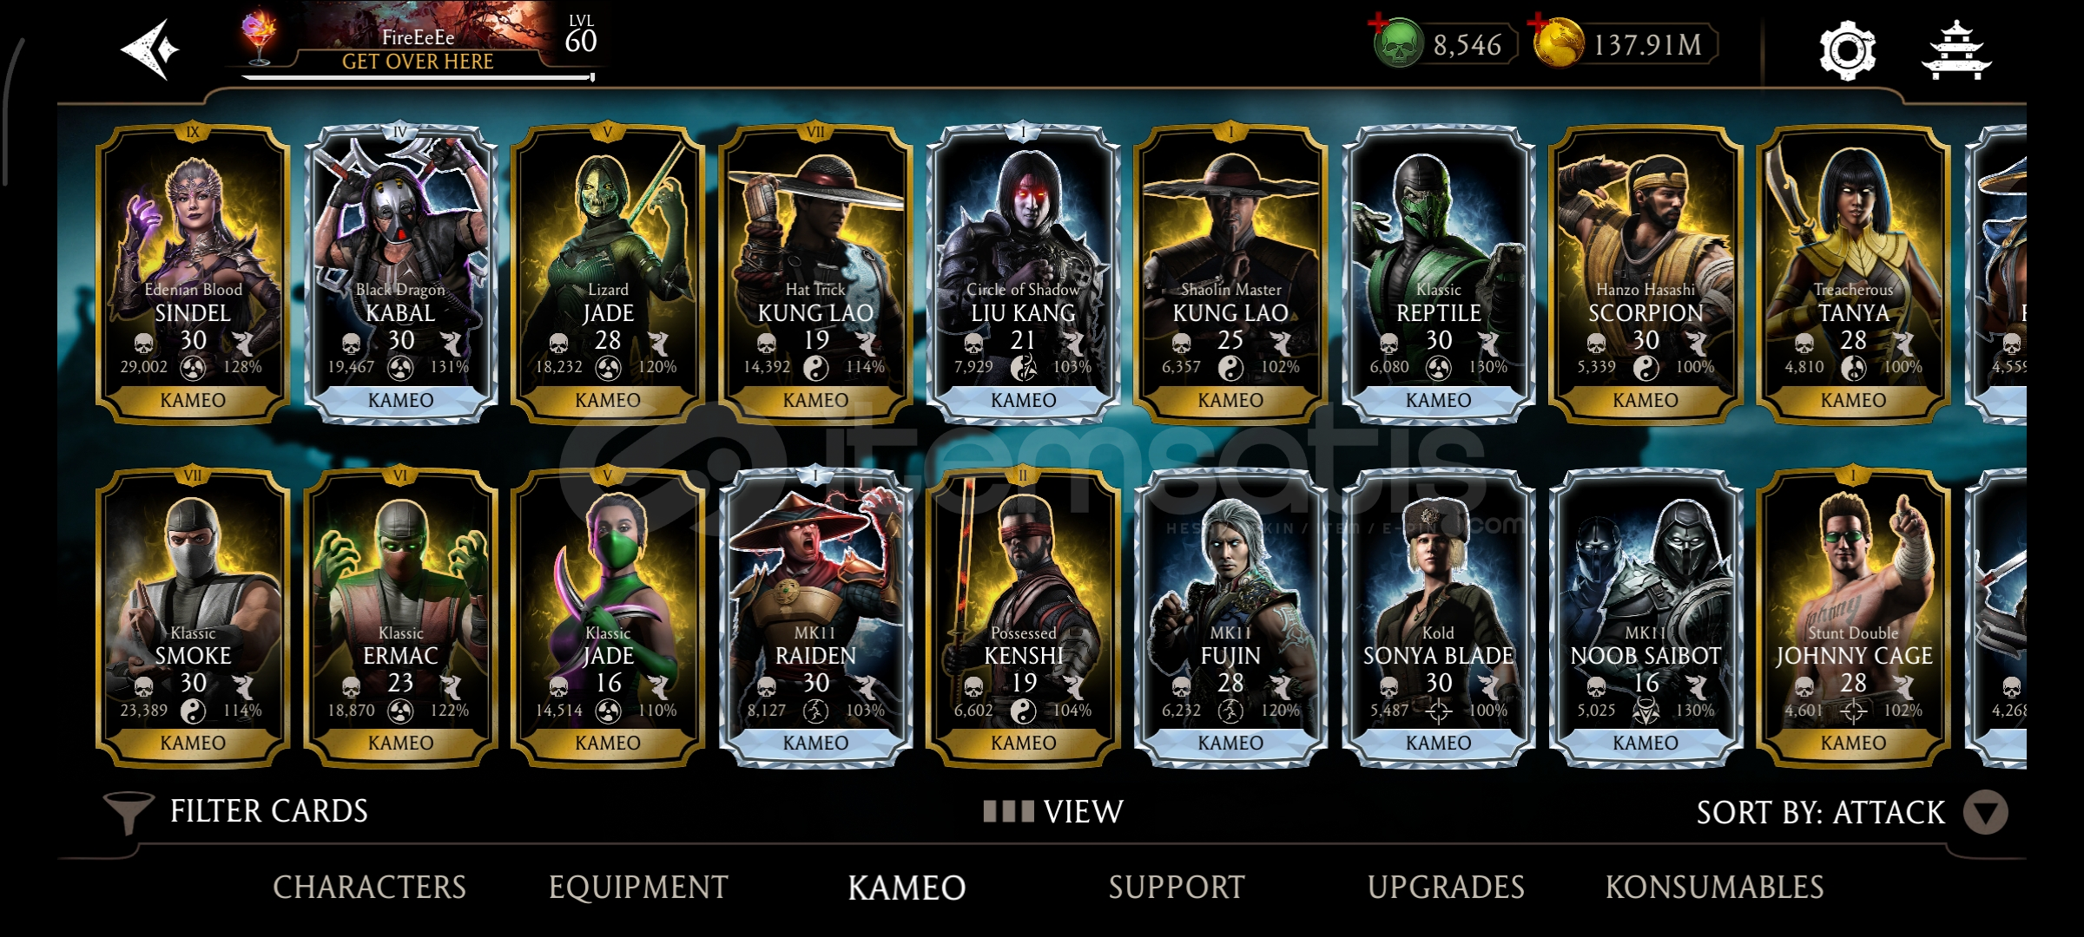Open settings gear icon
2084x937 pixels.
click(x=1847, y=50)
